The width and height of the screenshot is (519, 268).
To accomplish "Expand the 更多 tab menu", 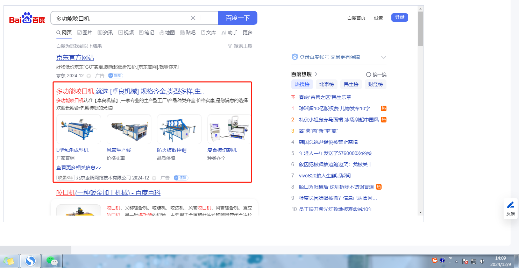I will click(248, 33).
